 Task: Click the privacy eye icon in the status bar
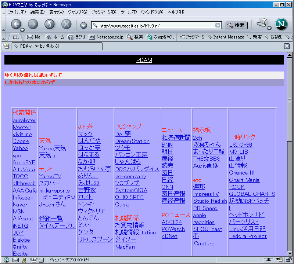coord(279,260)
